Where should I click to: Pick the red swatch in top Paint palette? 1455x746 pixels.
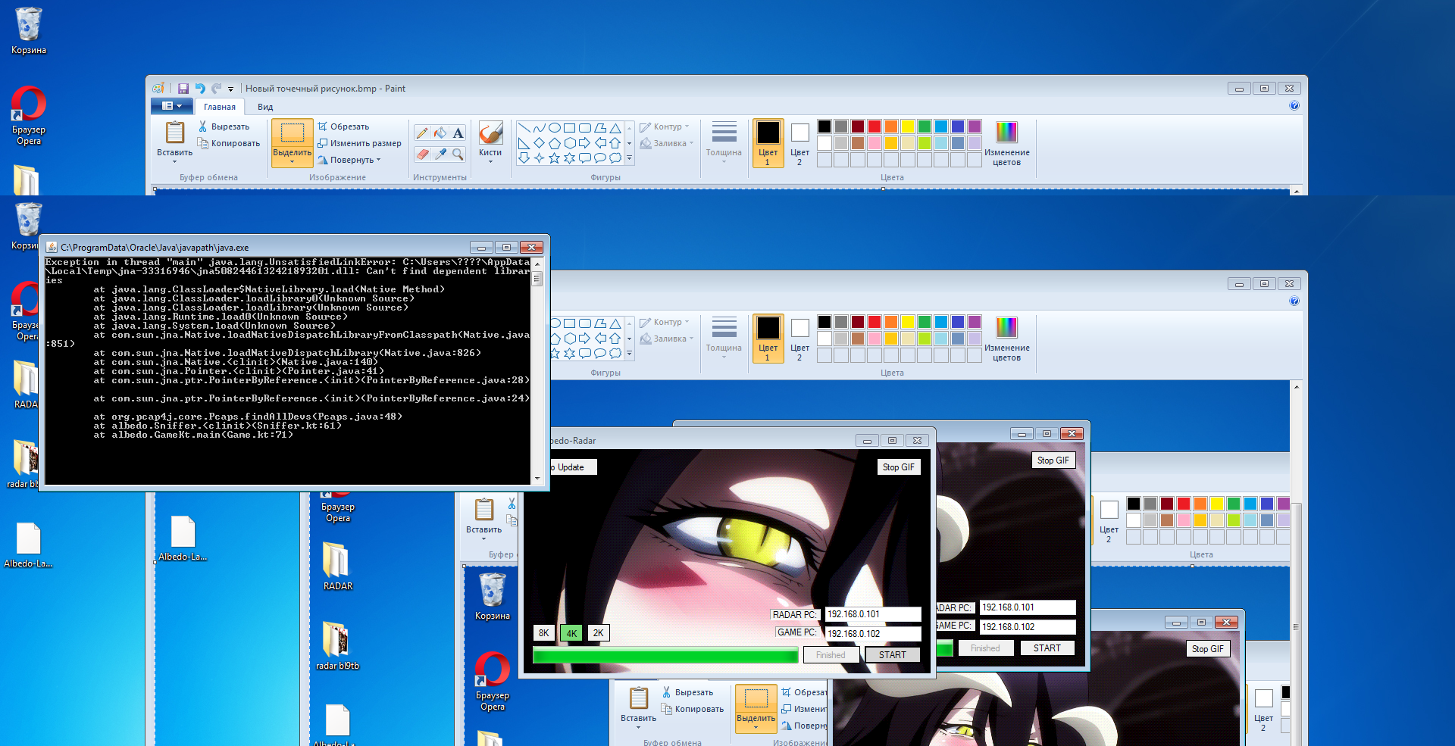click(x=875, y=126)
